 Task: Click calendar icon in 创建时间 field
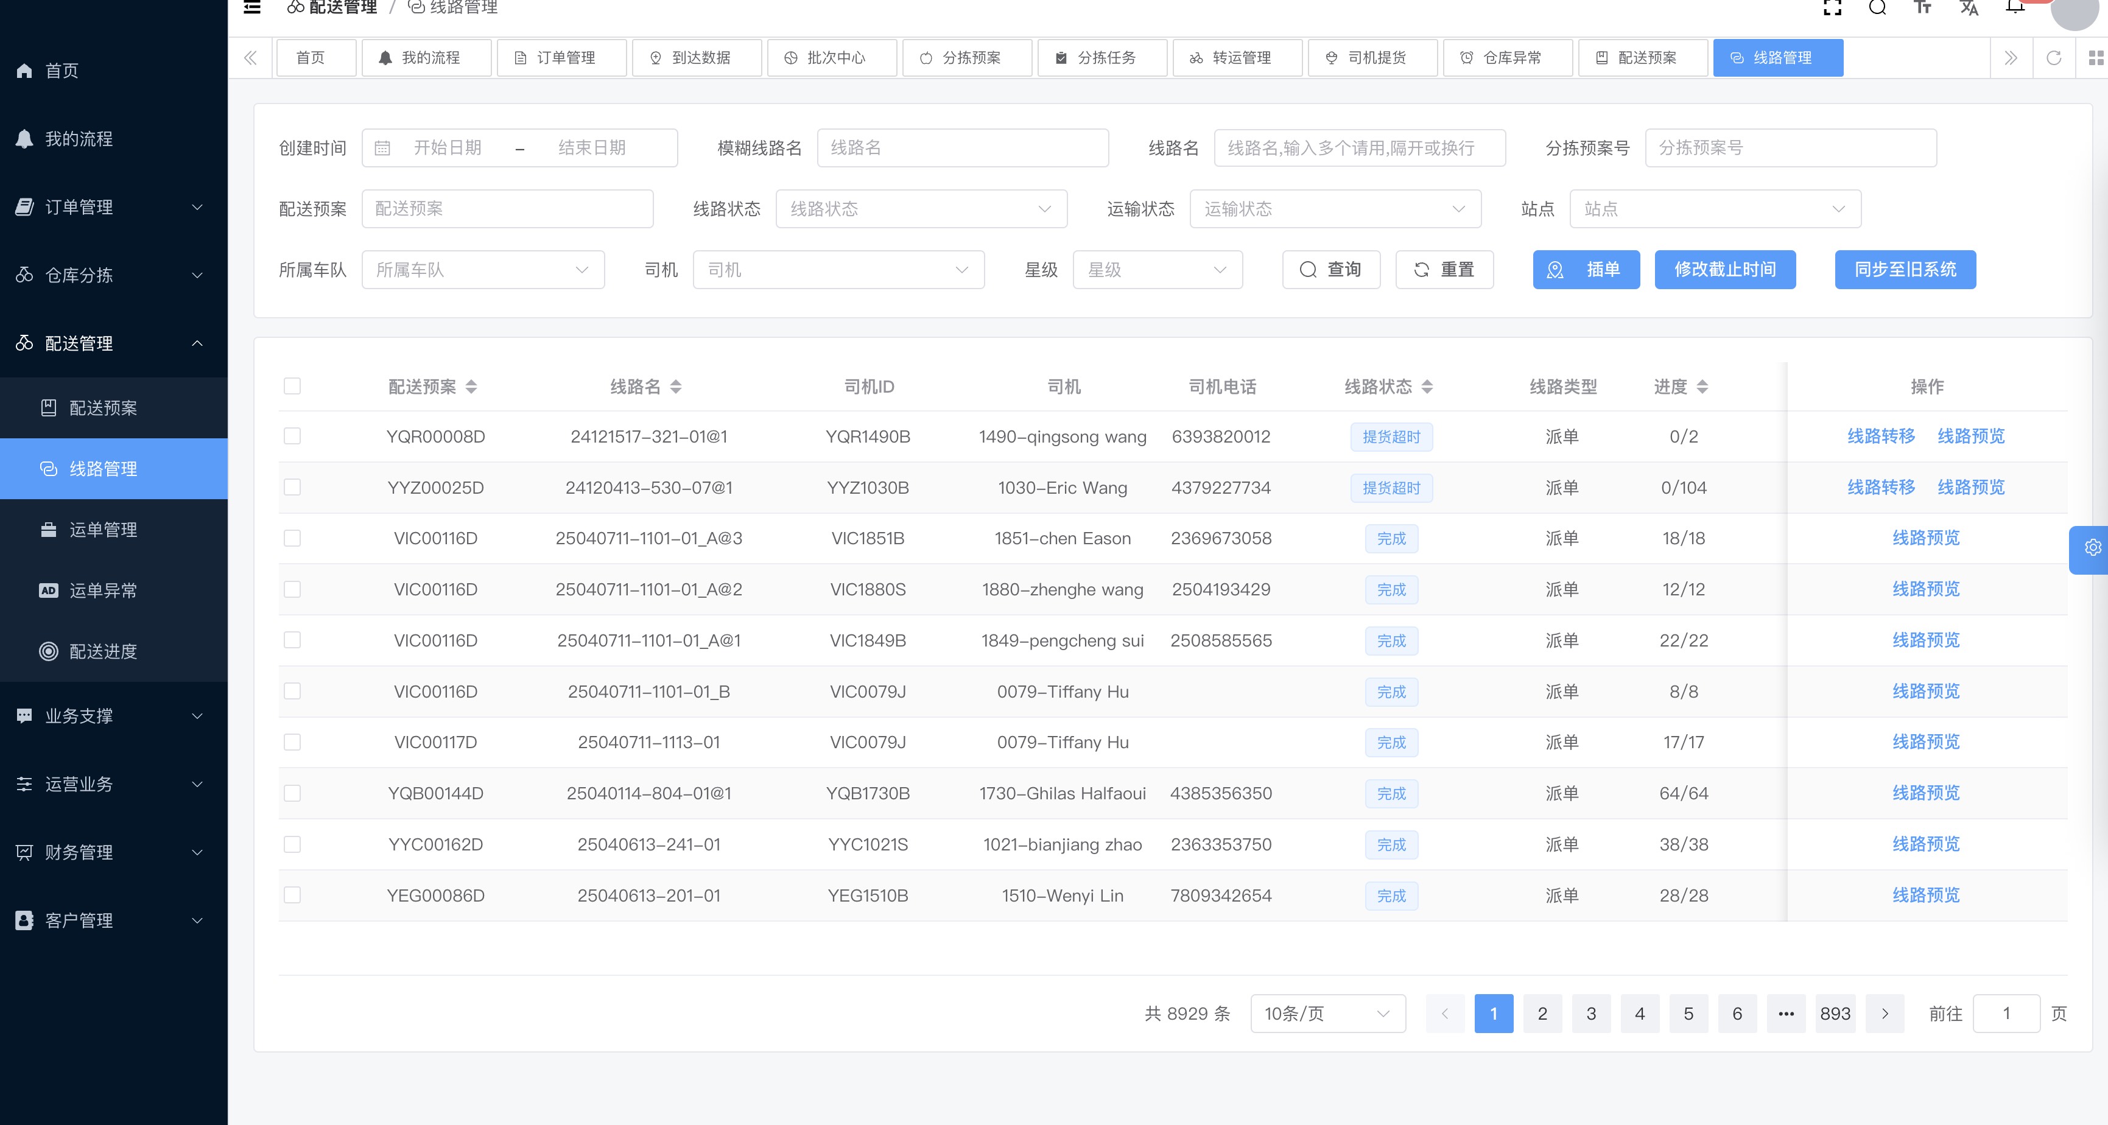coord(382,148)
